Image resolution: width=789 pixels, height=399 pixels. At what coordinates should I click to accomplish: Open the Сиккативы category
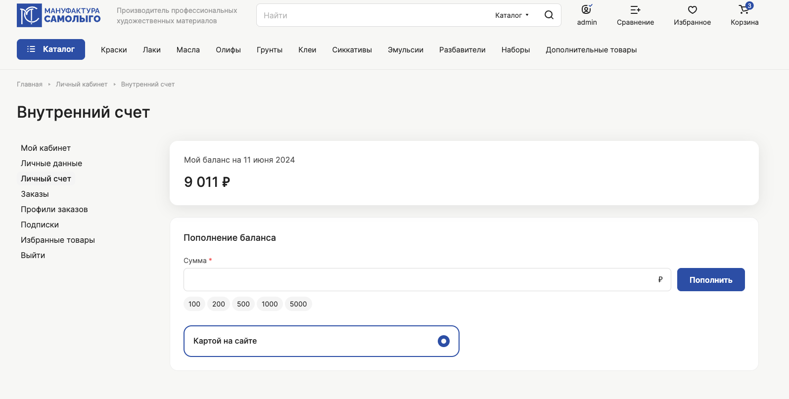[x=352, y=50]
